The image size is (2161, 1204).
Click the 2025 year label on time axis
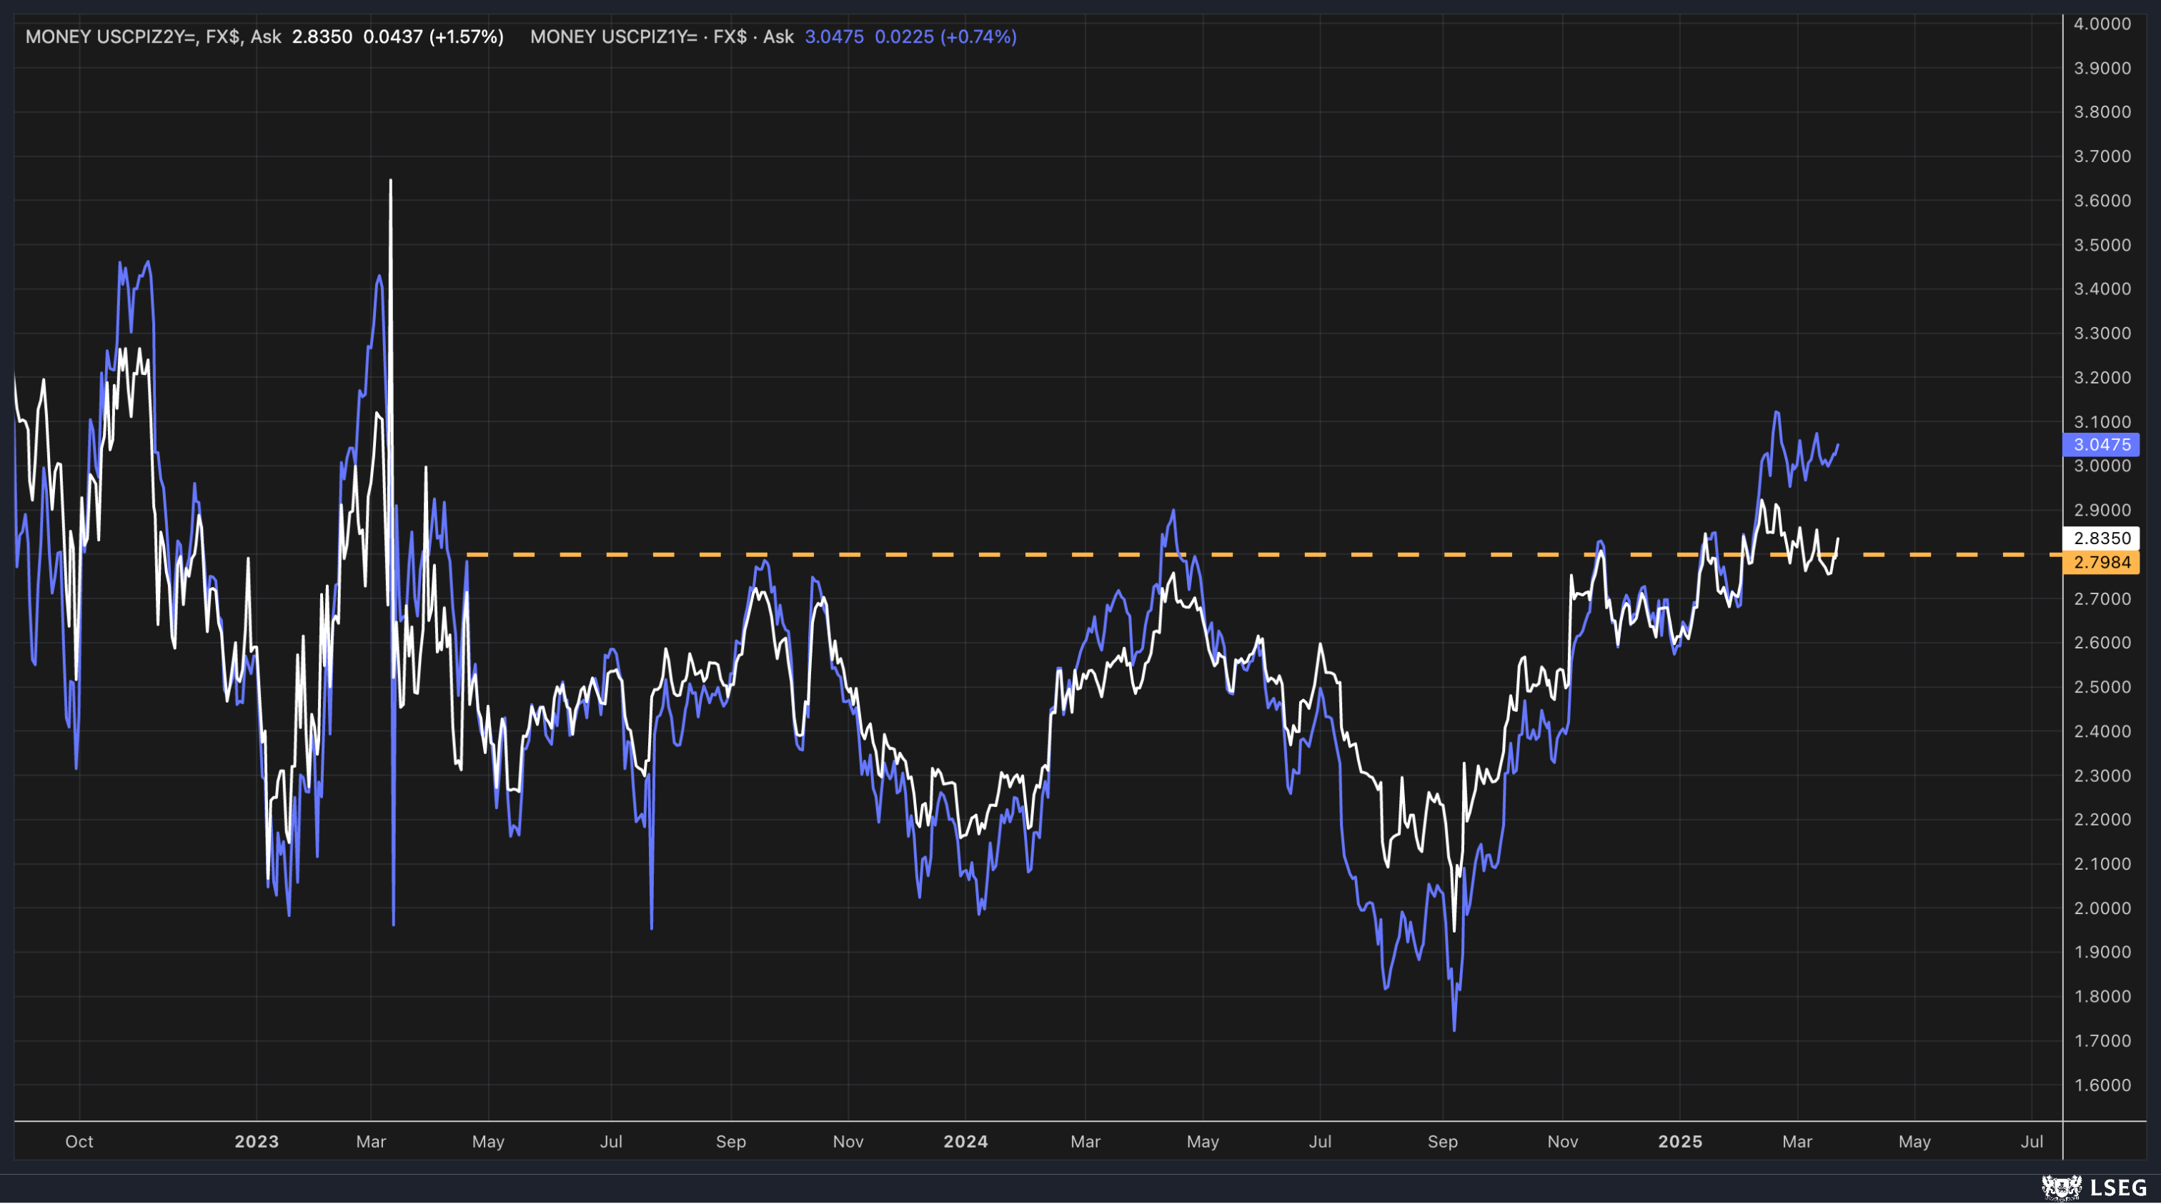pyautogui.click(x=1680, y=1141)
